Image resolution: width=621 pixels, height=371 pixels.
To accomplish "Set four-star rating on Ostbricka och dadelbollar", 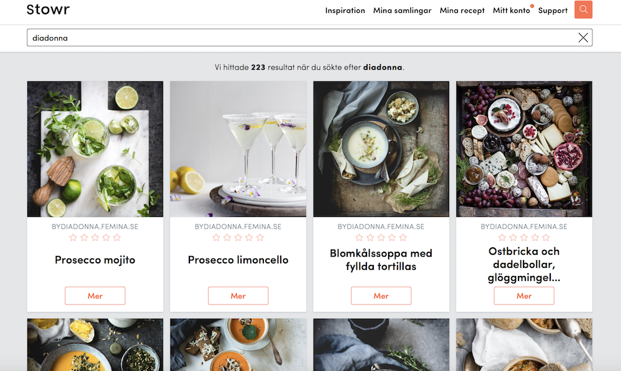I will 535,238.
